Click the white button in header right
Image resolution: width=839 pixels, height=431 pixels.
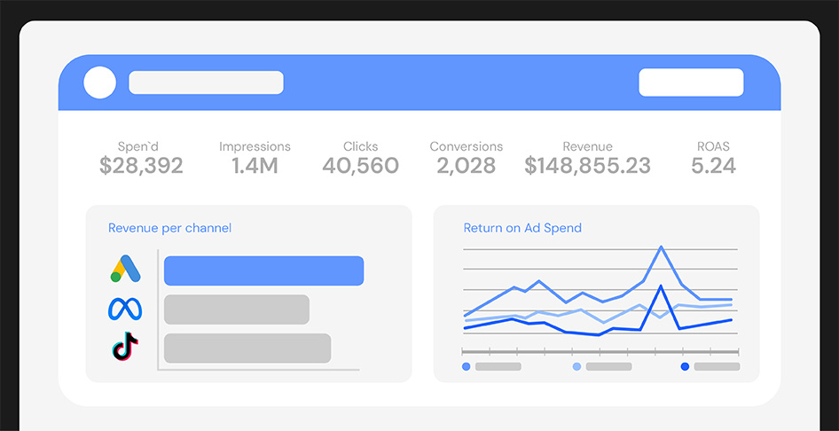tap(691, 82)
